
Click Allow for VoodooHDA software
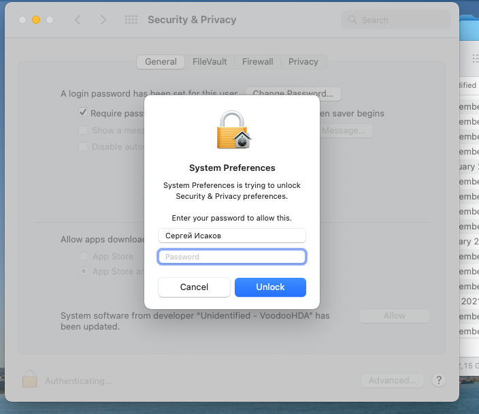pyautogui.click(x=395, y=316)
